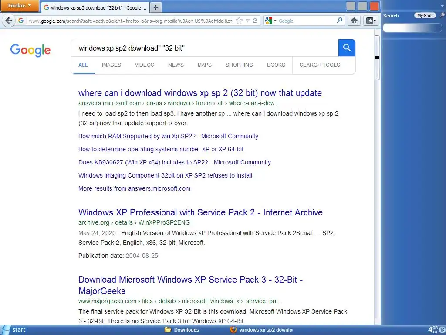Select the Google search results tab
Image resolution: width=446 pixels, height=335 pixels.
[95, 8]
